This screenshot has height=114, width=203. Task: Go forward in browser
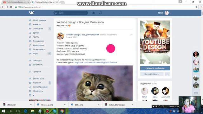(7, 7)
